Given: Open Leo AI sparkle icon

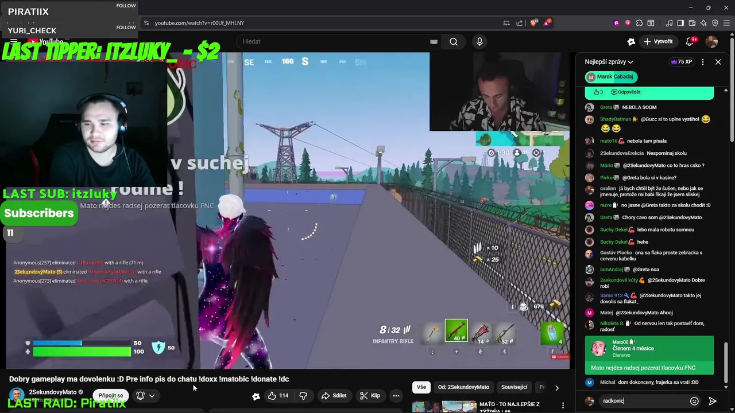Looking at the screenshot, I should (x=703, y=23).
